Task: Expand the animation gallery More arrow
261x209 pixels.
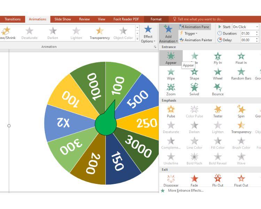Action: pos(137,39)
